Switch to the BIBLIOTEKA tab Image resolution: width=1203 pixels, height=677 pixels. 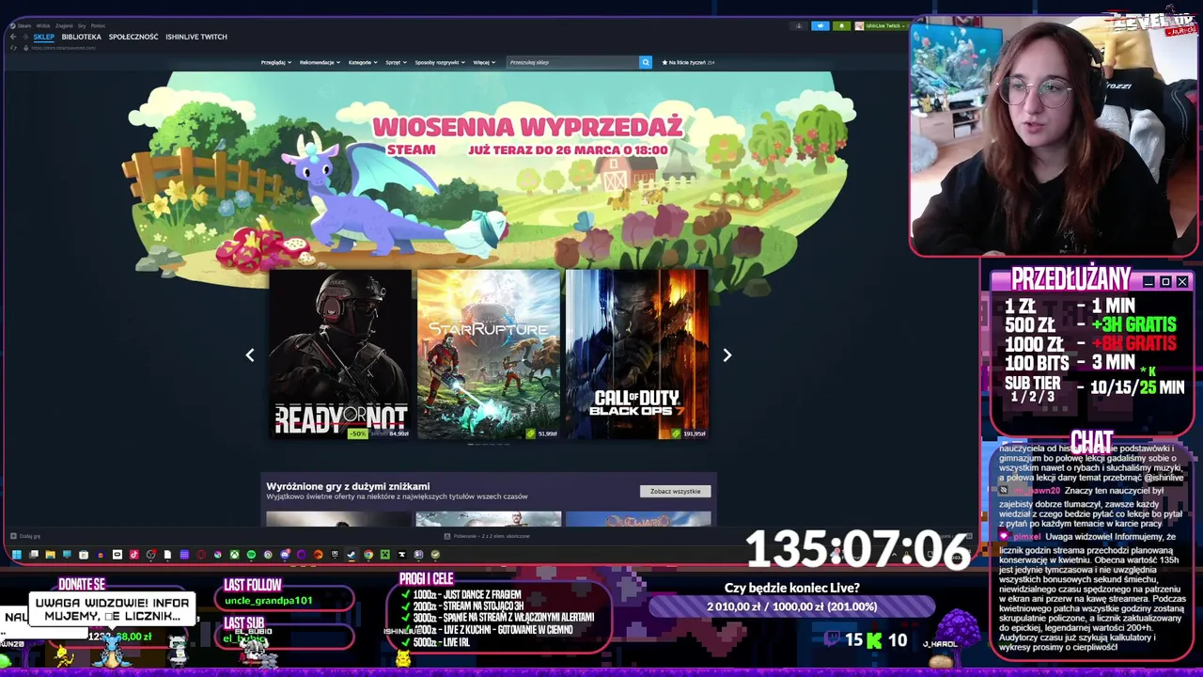coord(82,37)
